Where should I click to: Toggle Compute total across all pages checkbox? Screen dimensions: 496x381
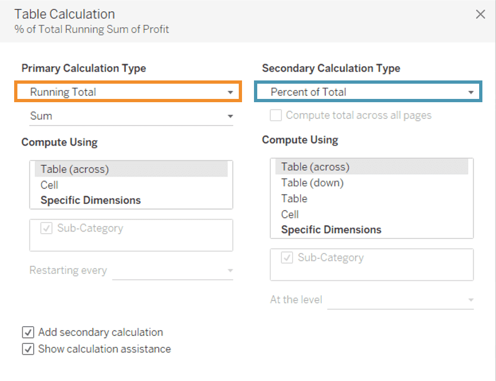[276, 115]
